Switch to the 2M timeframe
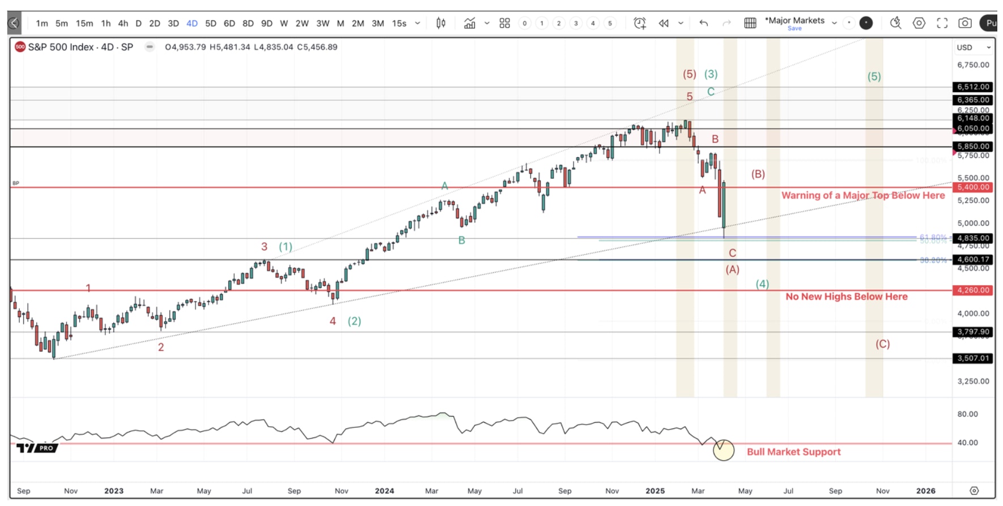Image resolution: width=1003 pixels, height=506 pixels. tap(358, 23)
